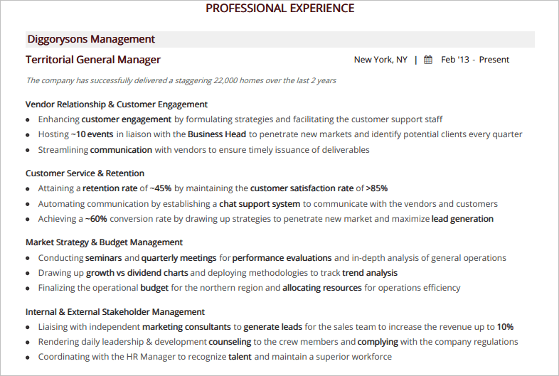Screen dimensions: 559x376
Task: Click the calendar icon beside Feb '13
Action: coord(428,60)
